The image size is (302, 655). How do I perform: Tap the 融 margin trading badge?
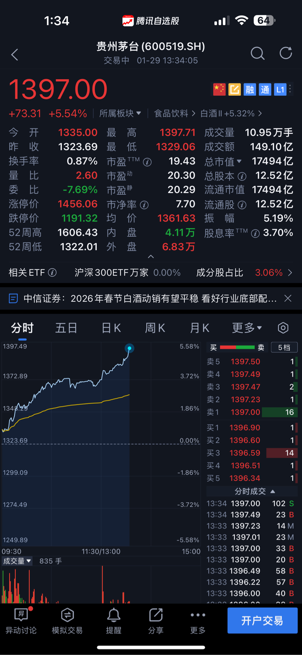(250, 89)
